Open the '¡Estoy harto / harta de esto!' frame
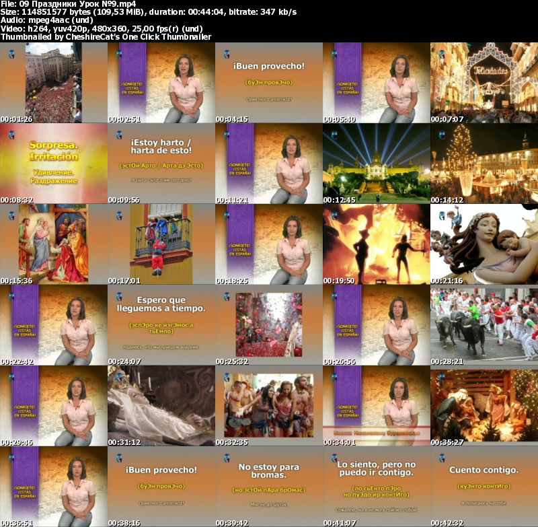This screenshot has width=538, height=527. pyautogui.click(x=161, y=164)
